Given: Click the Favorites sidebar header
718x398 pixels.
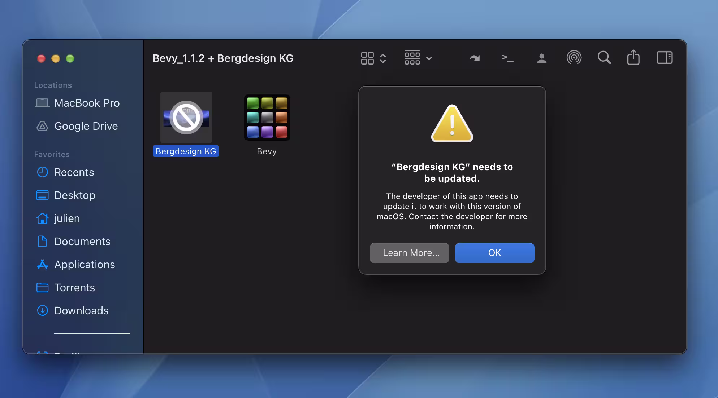Looking at the screenshot, I should (x=52, y=155).
